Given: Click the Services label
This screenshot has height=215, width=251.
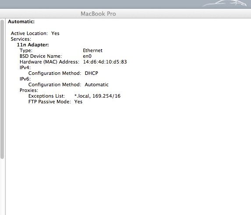Looking at the screenshot, I should (x=21, y=39).
